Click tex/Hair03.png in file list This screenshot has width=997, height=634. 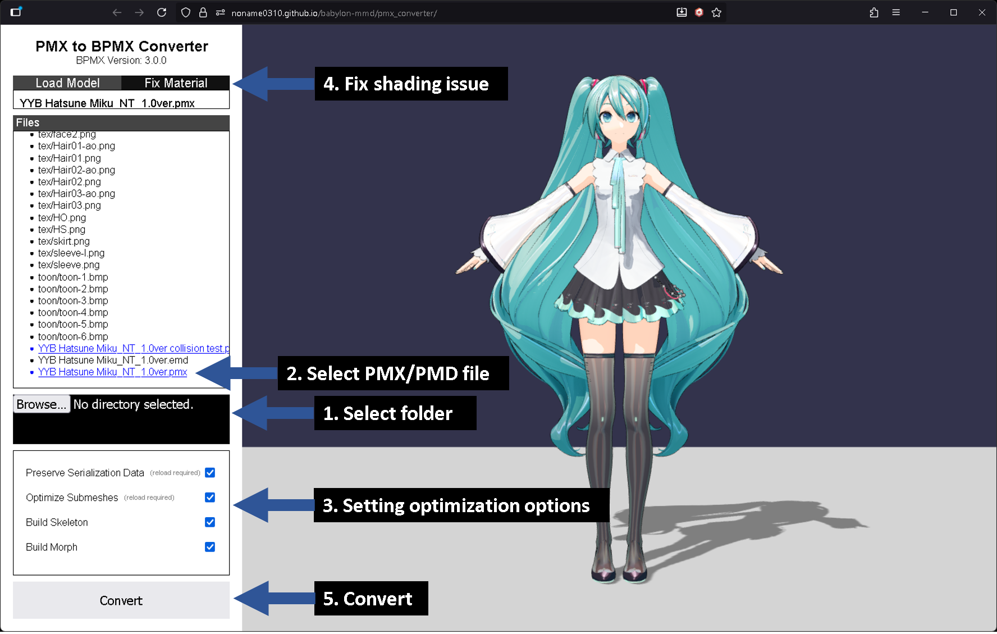pos(70,206)
